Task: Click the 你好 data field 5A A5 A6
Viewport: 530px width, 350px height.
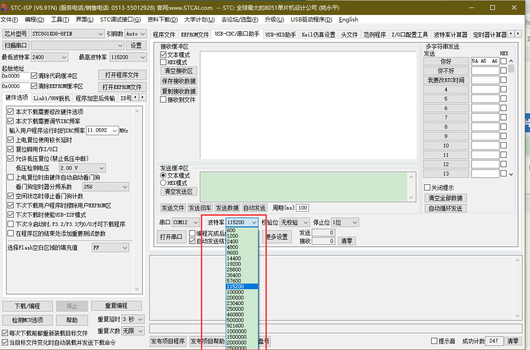Action: [x=485, y=61]
